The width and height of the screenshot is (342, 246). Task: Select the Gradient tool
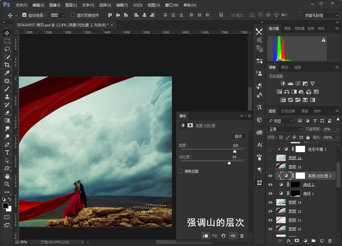[x=7, y=121]
